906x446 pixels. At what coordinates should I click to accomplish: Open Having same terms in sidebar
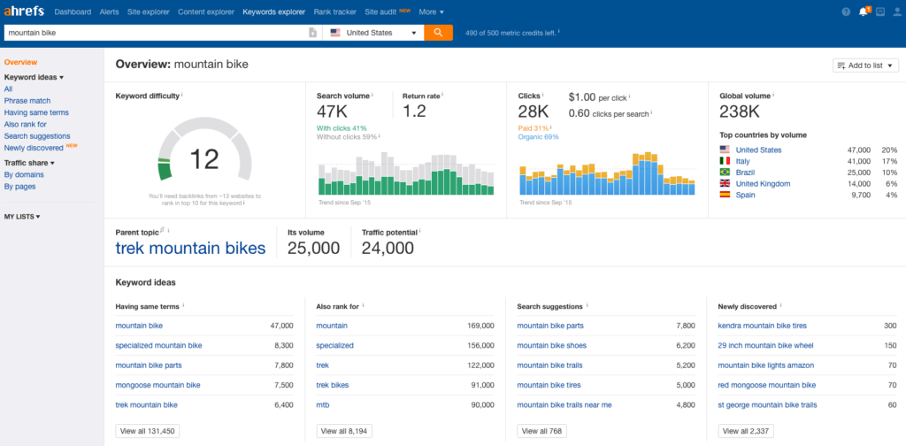tap(36, 112)
